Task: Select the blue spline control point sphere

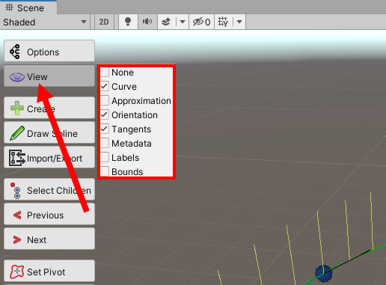Action: [323, 273]
